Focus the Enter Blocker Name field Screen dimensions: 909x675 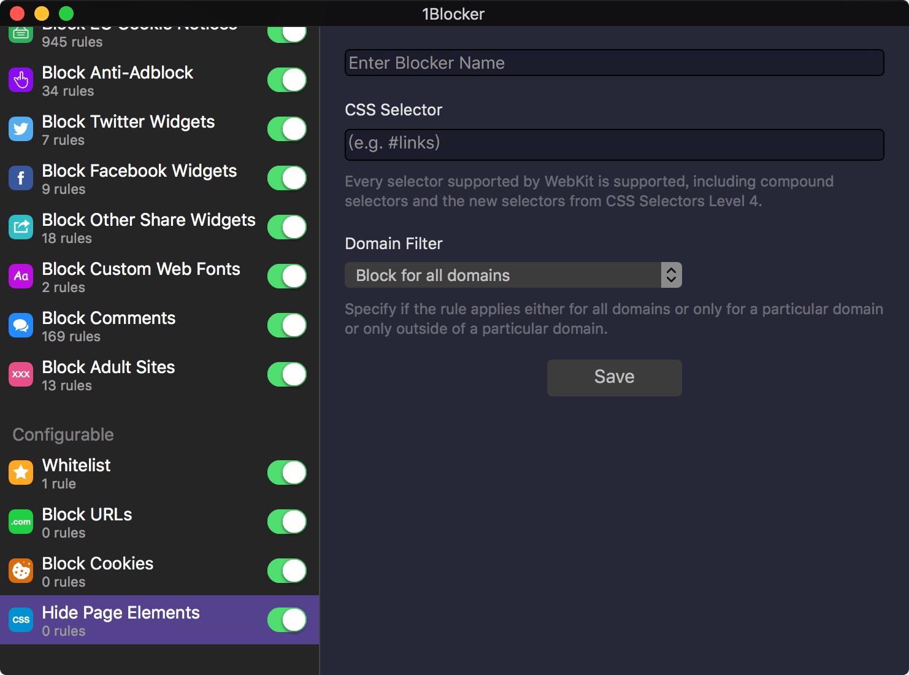coord(614,63)
